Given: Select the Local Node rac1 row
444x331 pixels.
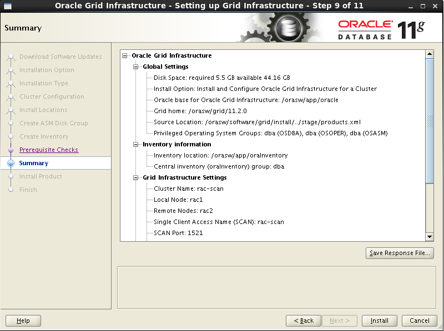Looking at the screenshot, I should (178, 200).
